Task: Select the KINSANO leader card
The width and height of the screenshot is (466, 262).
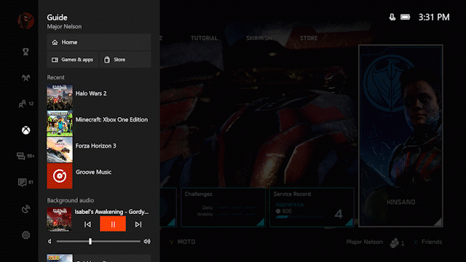Action: point(400,136)
